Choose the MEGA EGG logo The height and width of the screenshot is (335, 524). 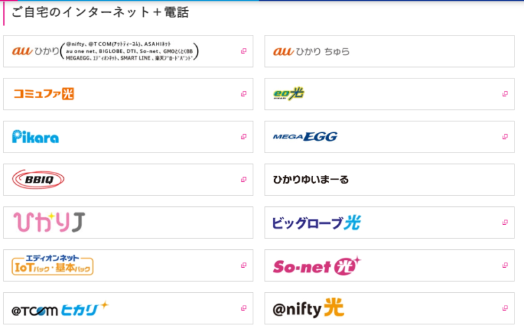(x=305, y=137)
